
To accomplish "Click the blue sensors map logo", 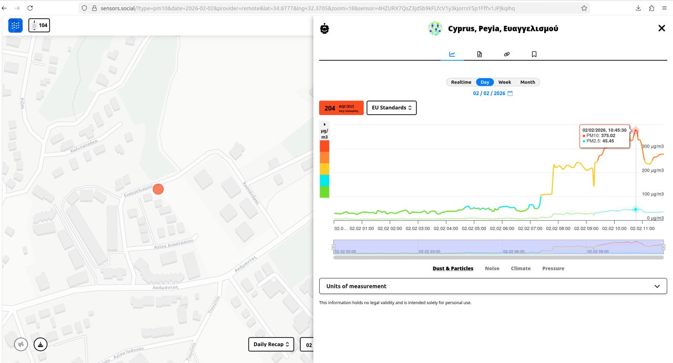I will pos(16,25).
